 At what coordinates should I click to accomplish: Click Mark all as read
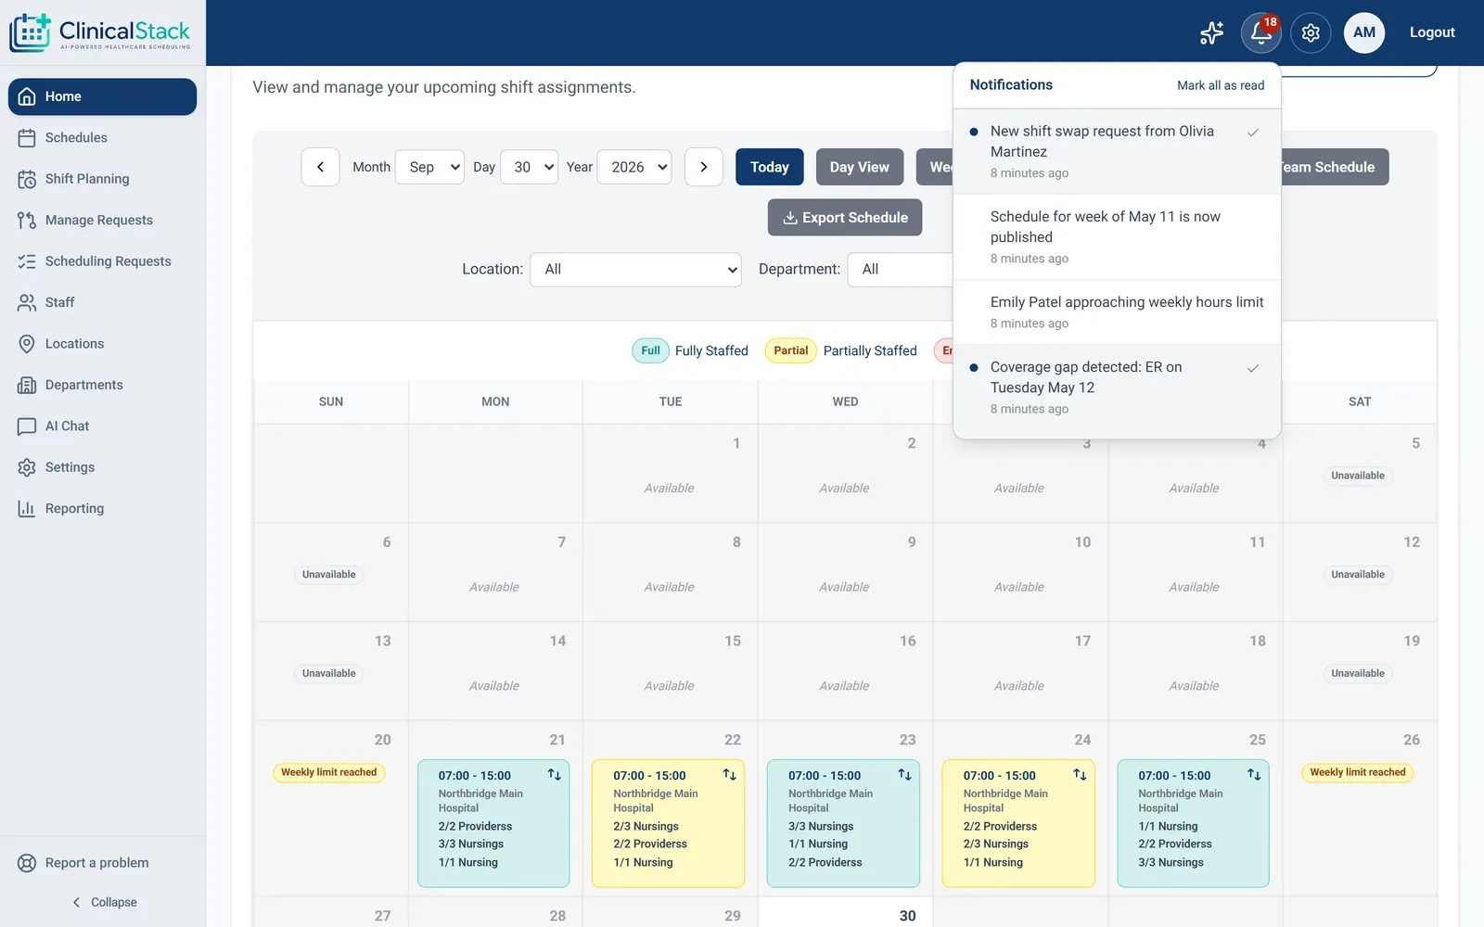click(1221, 85)
